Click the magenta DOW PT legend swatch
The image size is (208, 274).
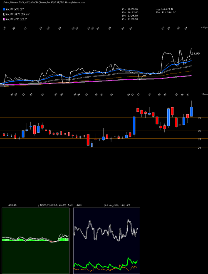(x=5, y=19)
